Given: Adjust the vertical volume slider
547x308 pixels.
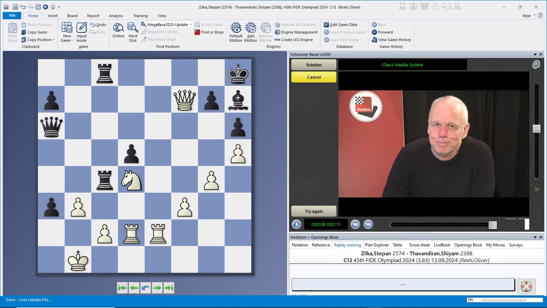Looking at the screenshot, I should [536, 129].
